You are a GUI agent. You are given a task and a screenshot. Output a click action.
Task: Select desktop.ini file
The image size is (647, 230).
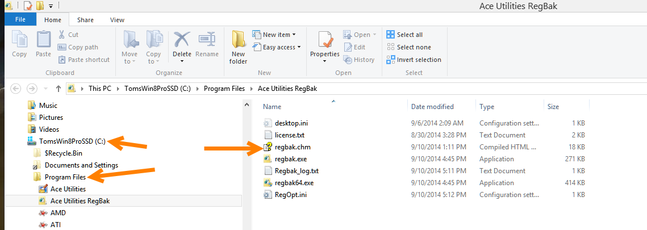pos(291,123)
